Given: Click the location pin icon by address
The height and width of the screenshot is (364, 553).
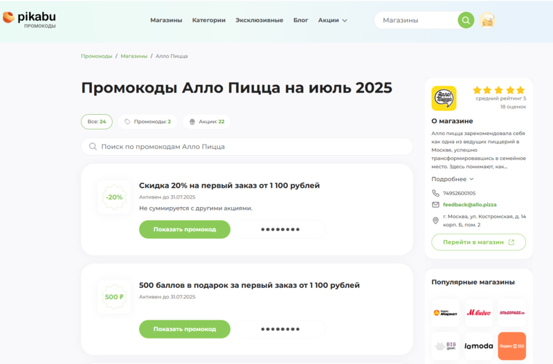Looking at the screenshot, I should point(435,221).
